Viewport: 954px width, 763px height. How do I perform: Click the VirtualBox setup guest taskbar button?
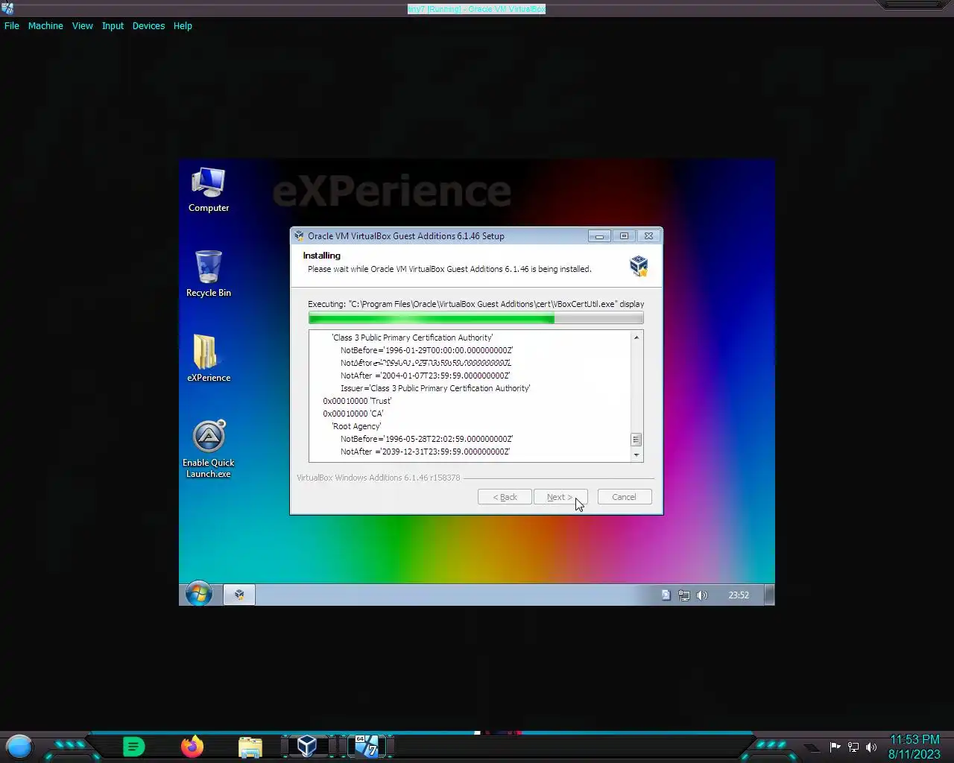point(239,595)
